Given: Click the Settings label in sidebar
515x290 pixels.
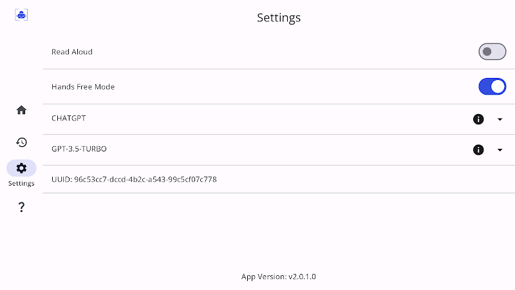Looking at the screenshot, I should 21,184.
